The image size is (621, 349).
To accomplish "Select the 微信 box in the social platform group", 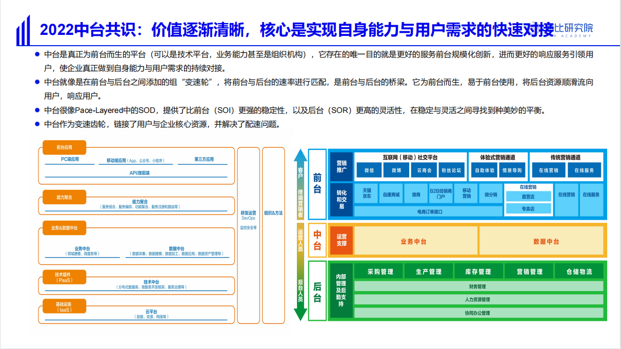I will click(x=369, y=170).
